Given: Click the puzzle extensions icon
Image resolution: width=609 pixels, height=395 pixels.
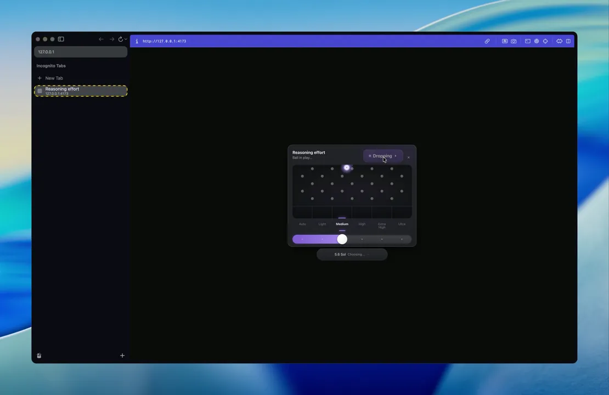Looking at the screenshot, I should click(x=559, y=41).
